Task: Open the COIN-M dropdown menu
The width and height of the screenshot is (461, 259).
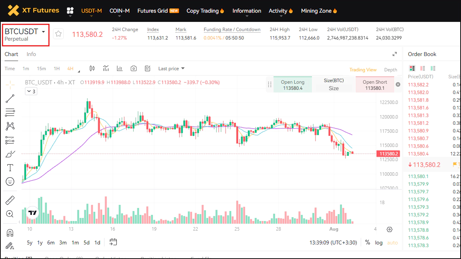Action: coord(119,11)
